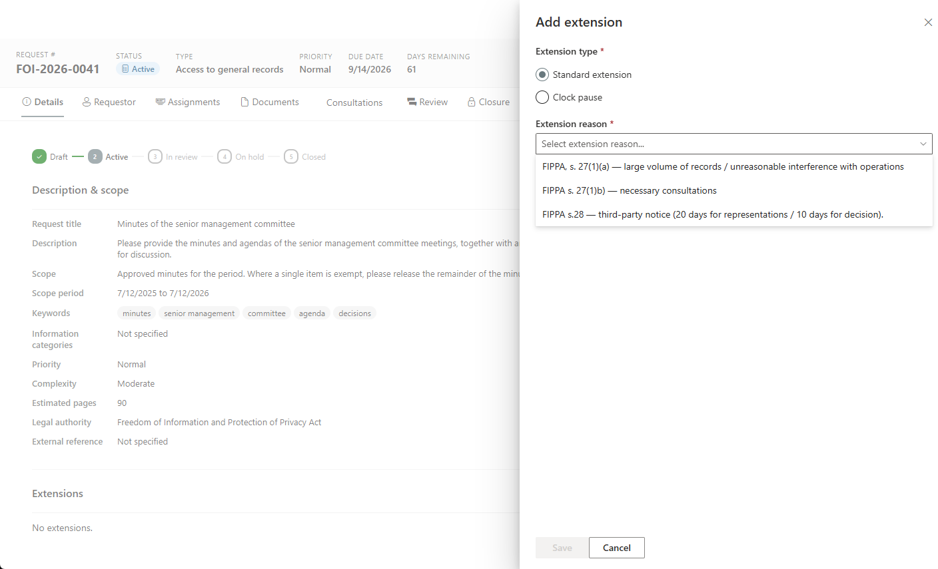
Task: Select Standard extension radio button
Action: 542,75
